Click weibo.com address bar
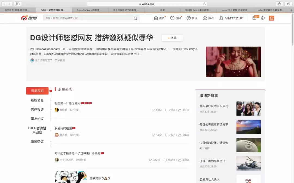 tap(147, 4)
